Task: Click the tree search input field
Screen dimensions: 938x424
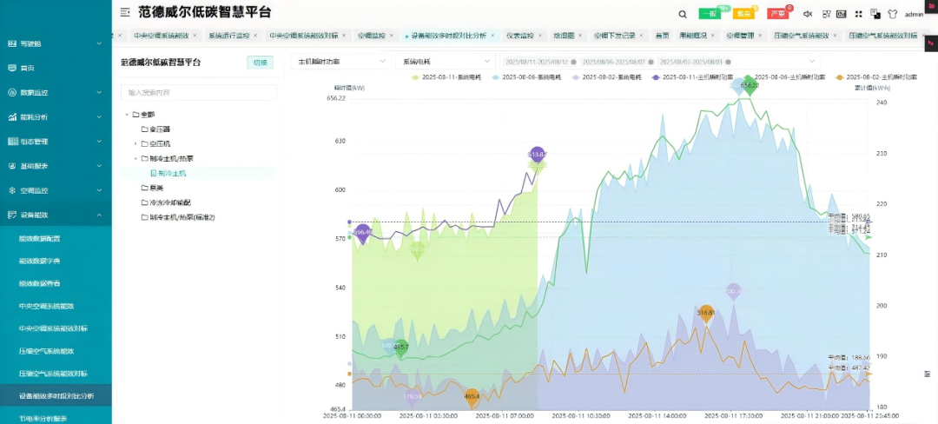Action: click(x=199, y=93)
